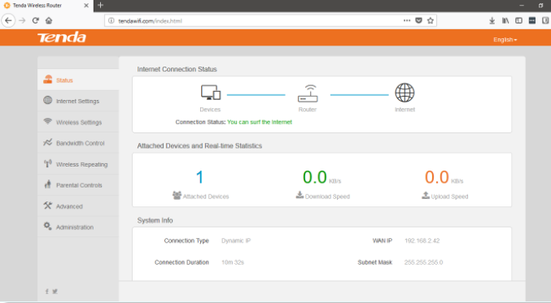
Task: Select Wireless Repeating menu entry
Action: 78,164
